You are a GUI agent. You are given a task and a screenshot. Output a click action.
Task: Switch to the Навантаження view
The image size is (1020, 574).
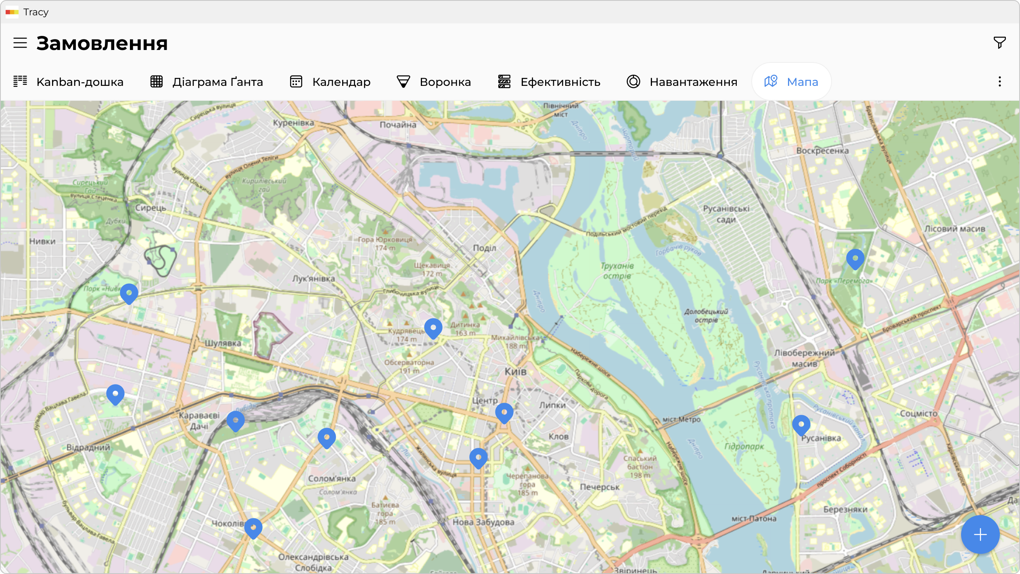[681, 82]
